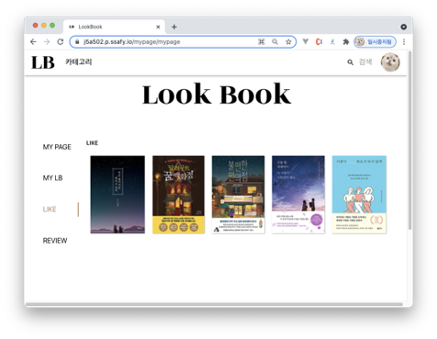The height and width of the screenshot is (339, 437).
Task: Reload the page with the refresh icon
Action: click(61, 41)
